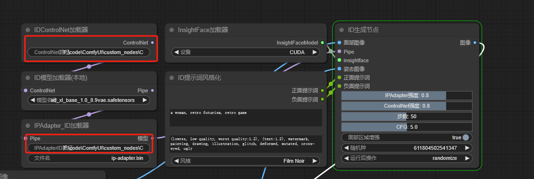Collapse the IPAdapter_ID加载器 node via title dot
Screen dimensions: 534x179
coord(28,125)
